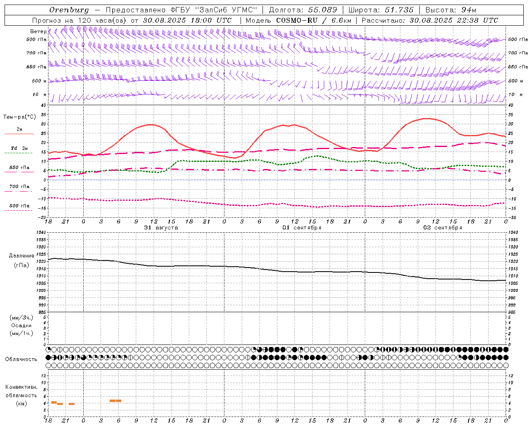Click the first orange convective bar after hour 18
Image resolution: width=530 pixels, height=424 pixels.
point(54,402)
